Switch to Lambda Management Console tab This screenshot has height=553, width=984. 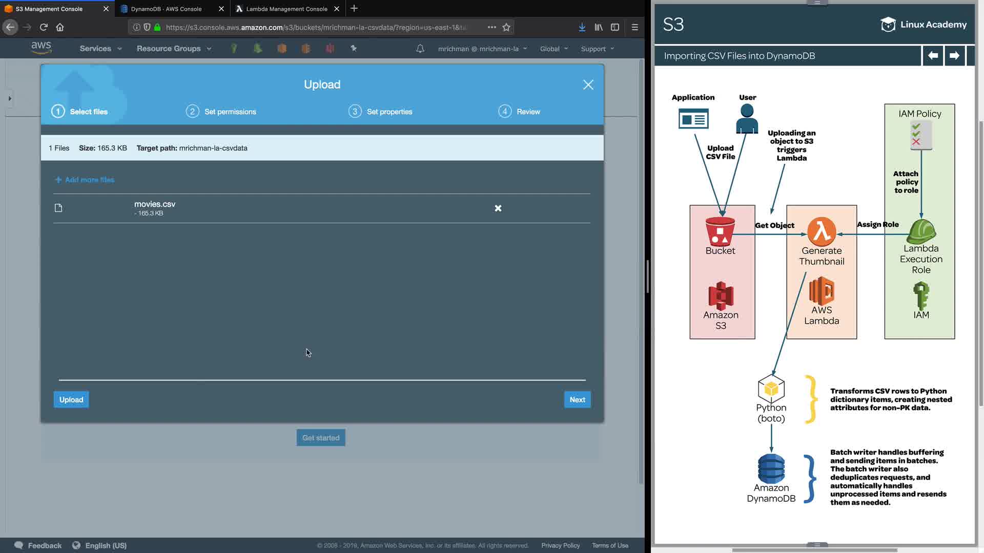(x=286, y=9)
